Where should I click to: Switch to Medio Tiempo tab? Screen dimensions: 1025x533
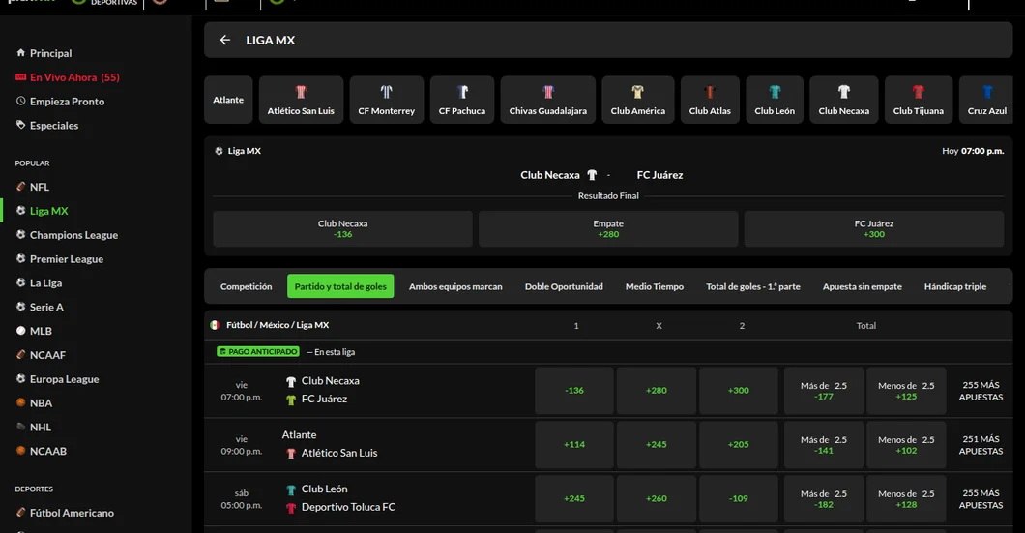(x=655, y=286)
